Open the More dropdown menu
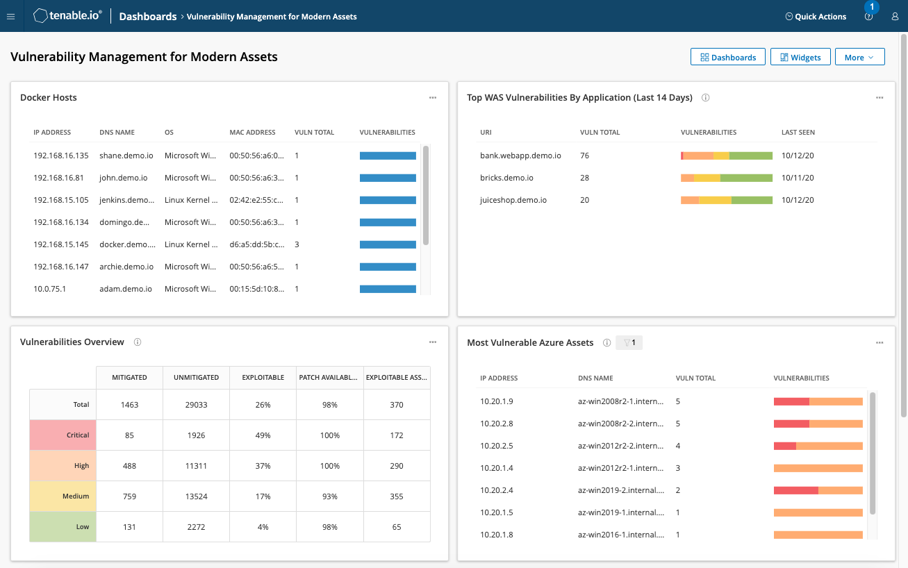 859,56
